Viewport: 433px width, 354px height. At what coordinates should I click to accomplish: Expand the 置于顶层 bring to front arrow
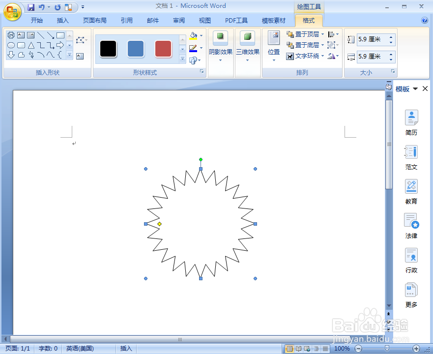pyautogui.click(x=322, y=34)
